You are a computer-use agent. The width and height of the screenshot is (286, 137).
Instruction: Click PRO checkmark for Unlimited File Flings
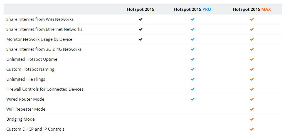coord(193,79)
